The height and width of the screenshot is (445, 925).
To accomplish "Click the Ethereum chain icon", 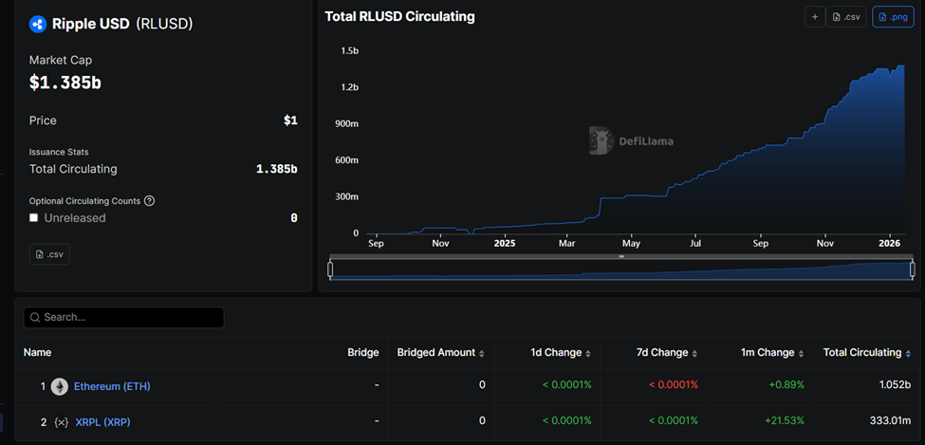I will click(60, 386).
